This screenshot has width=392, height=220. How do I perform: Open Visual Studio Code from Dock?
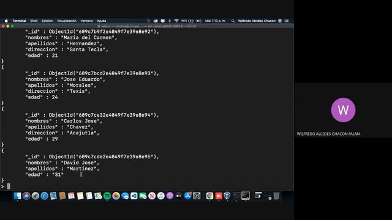[x=134, y=196]
